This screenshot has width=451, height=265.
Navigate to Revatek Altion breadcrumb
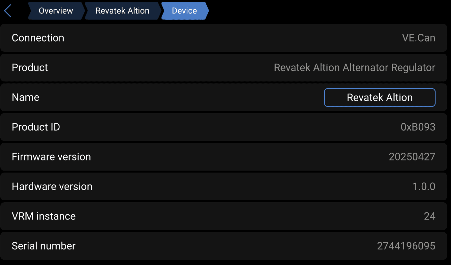click(x=122, y=11)
